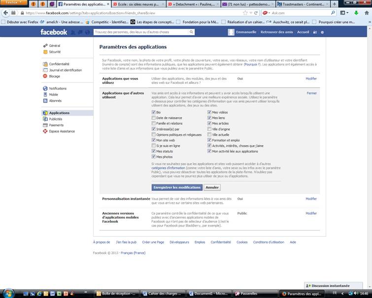This screenshot has height=298, width=372.
Task: Open Firefox downloads green arrow icon
Action: tap(356, 13)
